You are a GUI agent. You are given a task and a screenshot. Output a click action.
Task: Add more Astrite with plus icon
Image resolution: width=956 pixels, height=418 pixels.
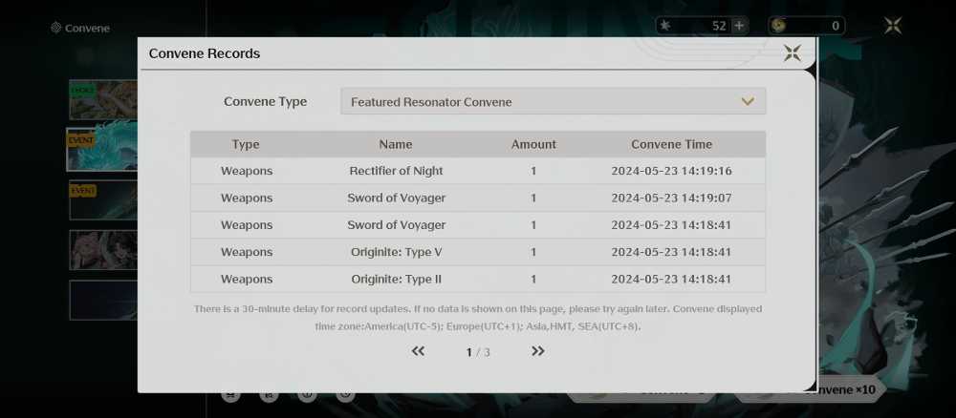(739, 26)
